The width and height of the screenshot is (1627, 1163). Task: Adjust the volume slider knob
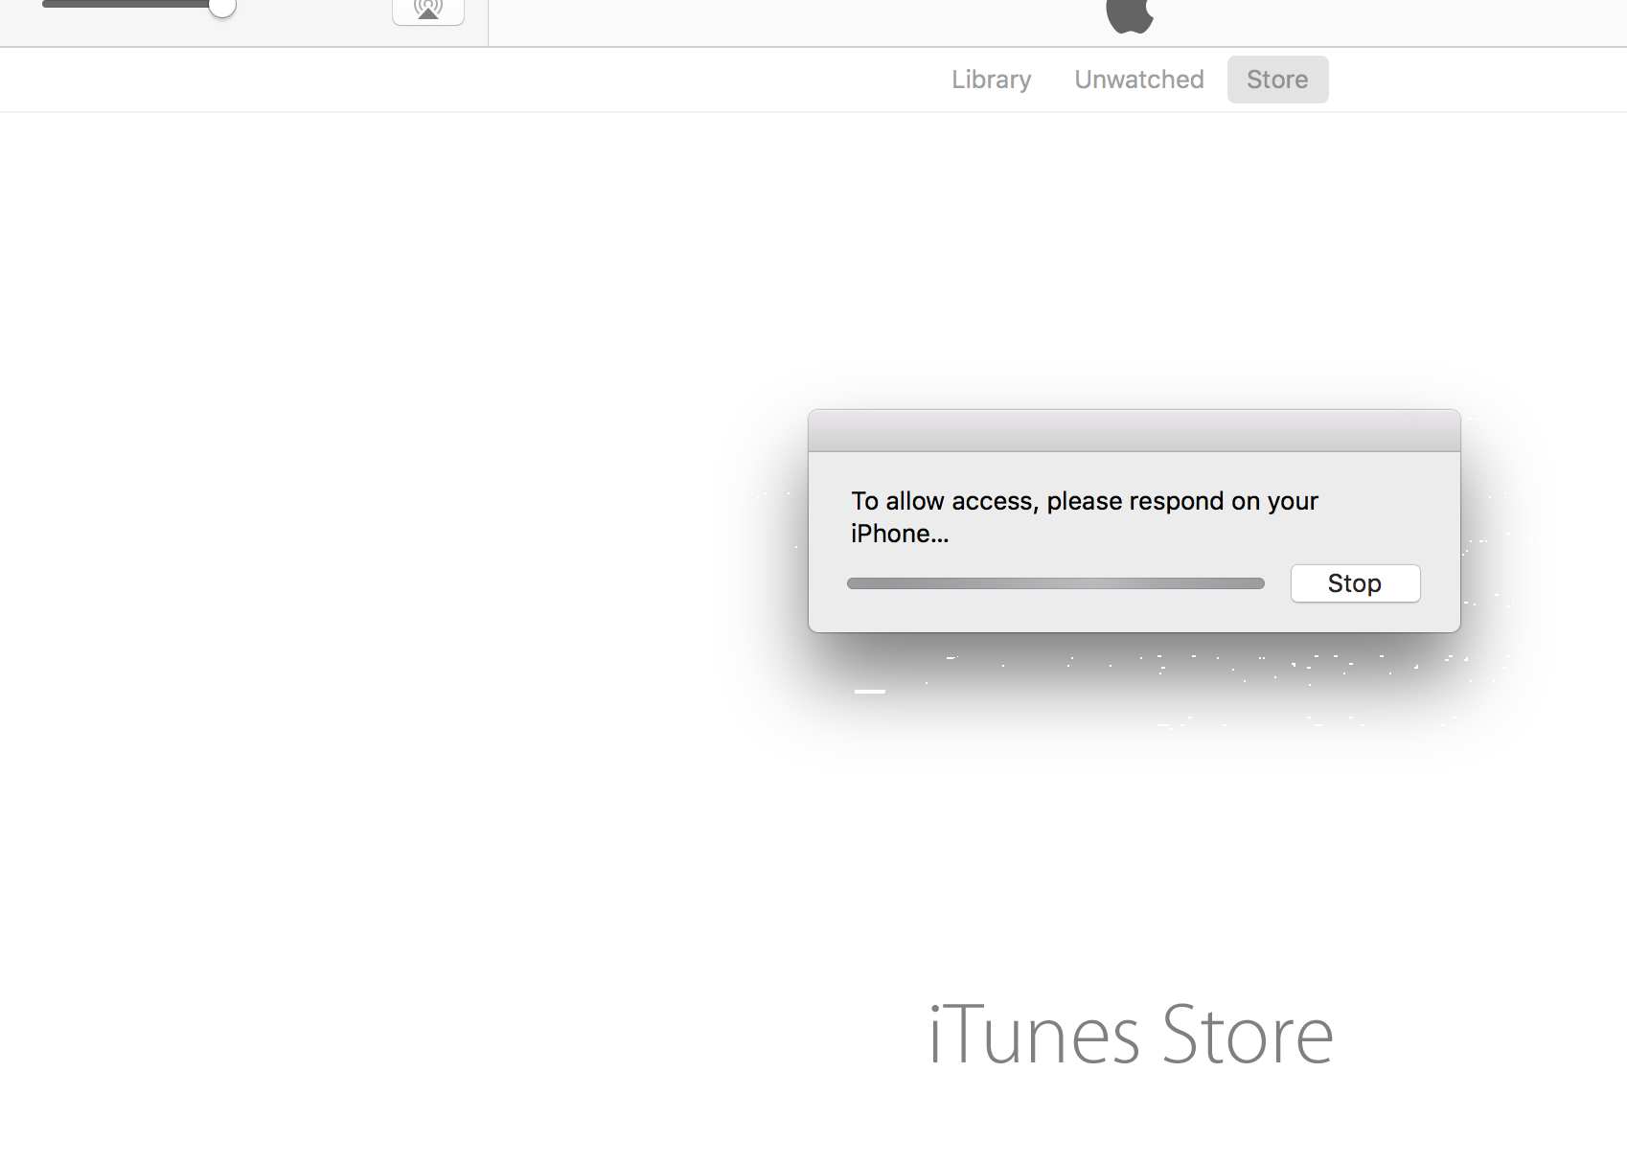click(221, 7)
